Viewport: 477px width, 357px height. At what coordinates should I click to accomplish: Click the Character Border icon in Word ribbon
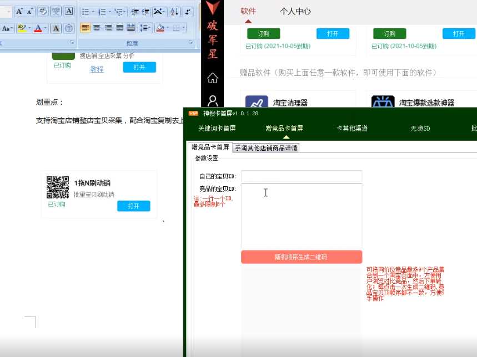(x=69, y=12)
